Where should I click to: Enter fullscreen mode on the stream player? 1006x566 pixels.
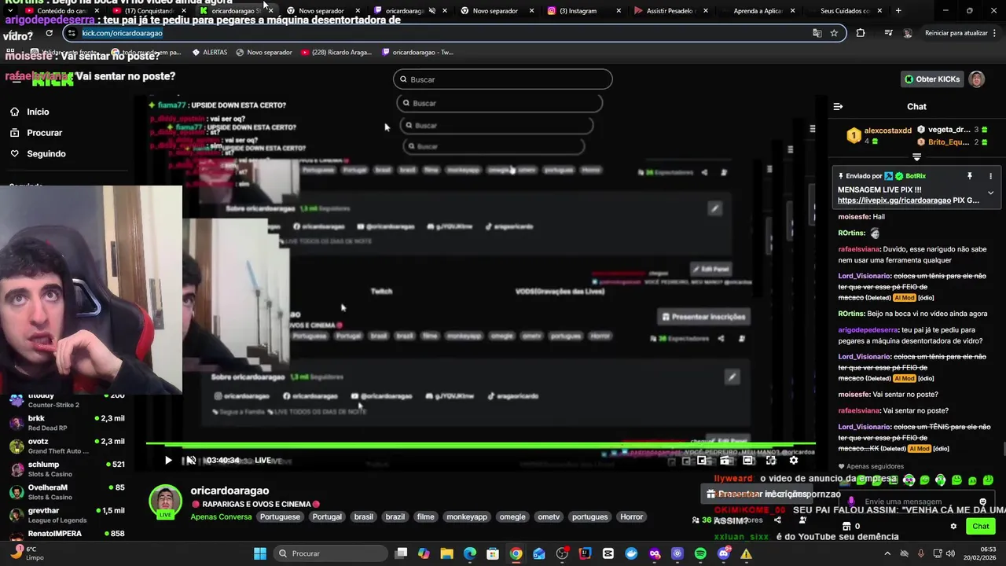click(771, 461)
